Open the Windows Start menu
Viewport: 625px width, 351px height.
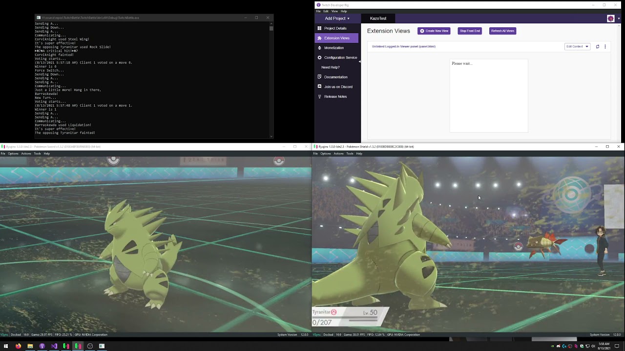[6, 346]
